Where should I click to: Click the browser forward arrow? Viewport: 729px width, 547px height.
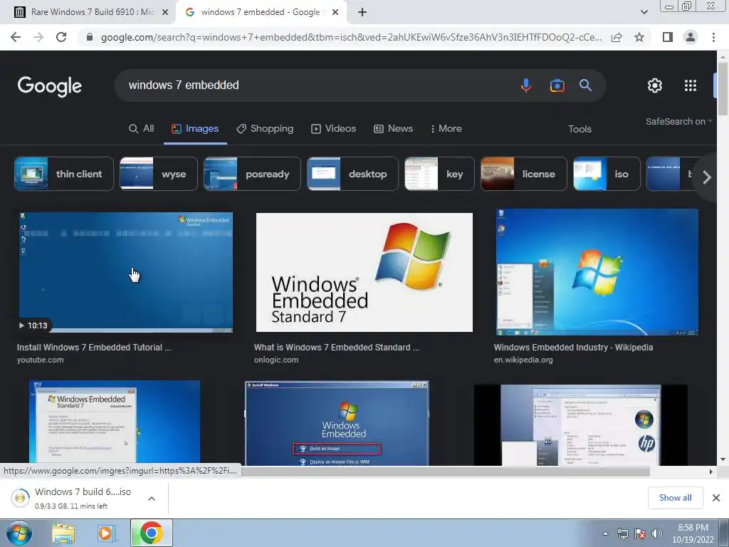[38, 37]
